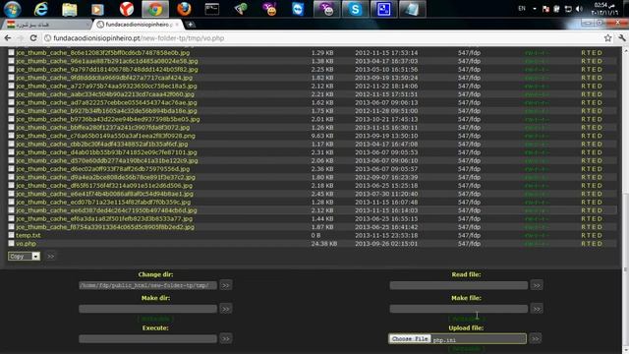Viewport: 629px width, 354px height.
Task: Click E action in the vo.php row
Action: click(x=594, y=244)
